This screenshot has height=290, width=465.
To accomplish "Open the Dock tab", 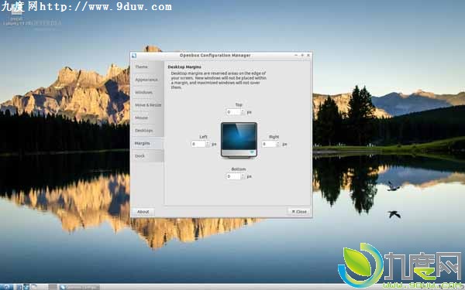I will coord(147,156).
